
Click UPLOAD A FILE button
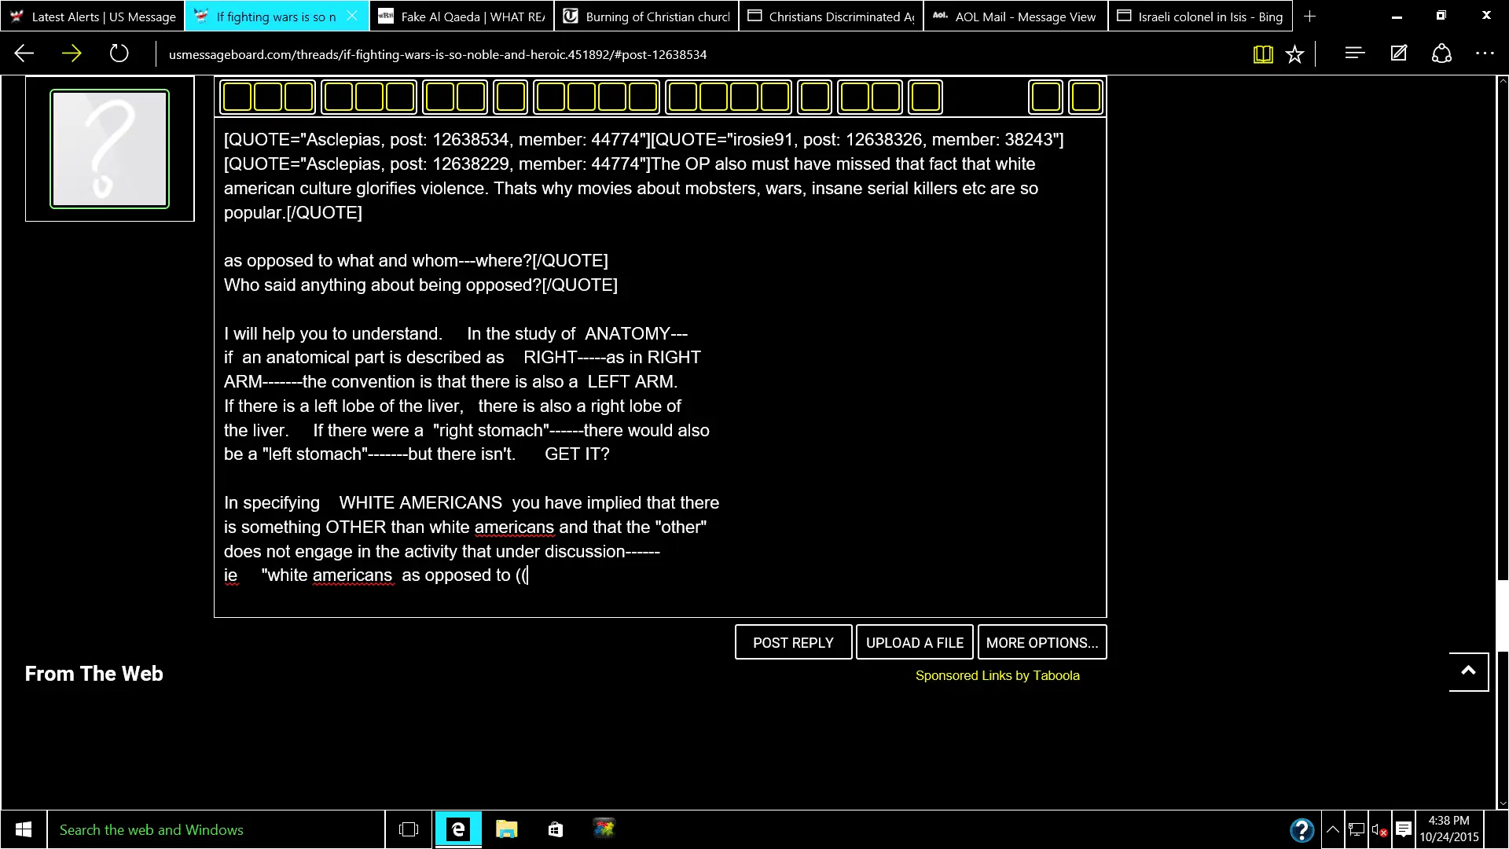coord(914,642)
